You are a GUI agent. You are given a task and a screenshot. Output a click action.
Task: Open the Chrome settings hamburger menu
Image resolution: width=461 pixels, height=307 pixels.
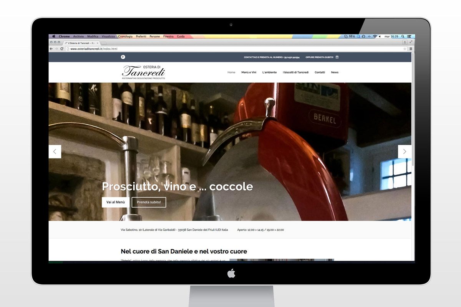[x=411, y=49]
